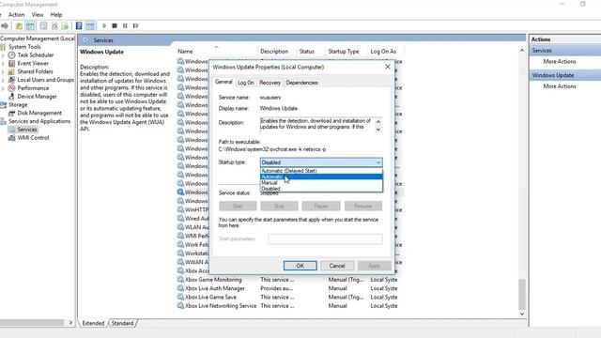The height and width of the screenshot is (338, 601).
Task: Toggle the Show/Hide Action Pane toolbar icon
Action: (90, 25)
